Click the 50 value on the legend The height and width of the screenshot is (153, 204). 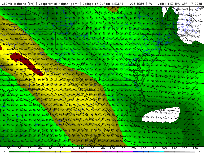click(9, 148)
